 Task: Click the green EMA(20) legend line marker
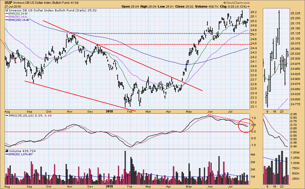[7, 14]
